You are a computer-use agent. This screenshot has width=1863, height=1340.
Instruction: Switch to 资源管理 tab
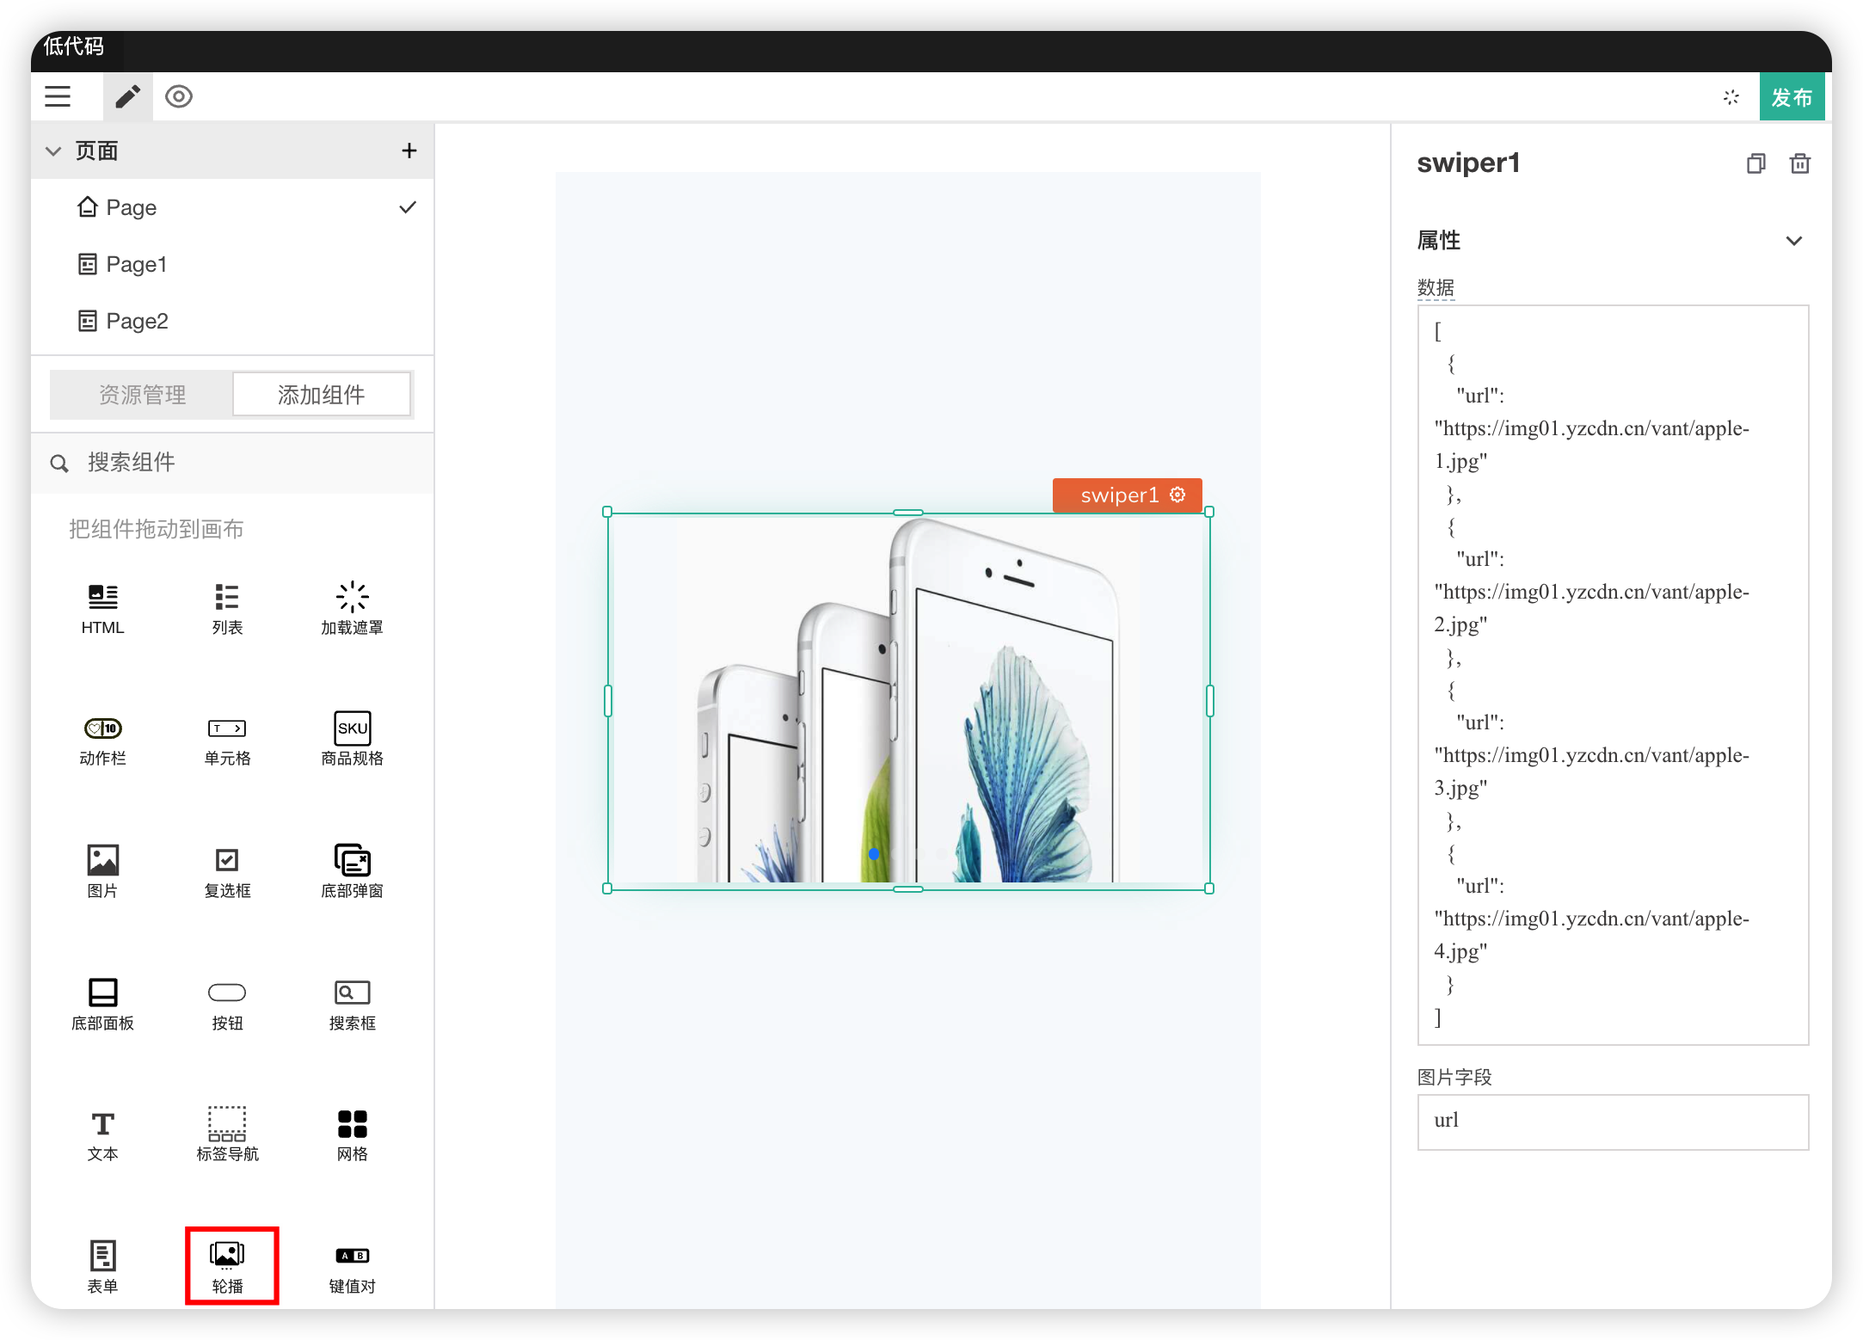pyautogui.click(x=142, y=395)
